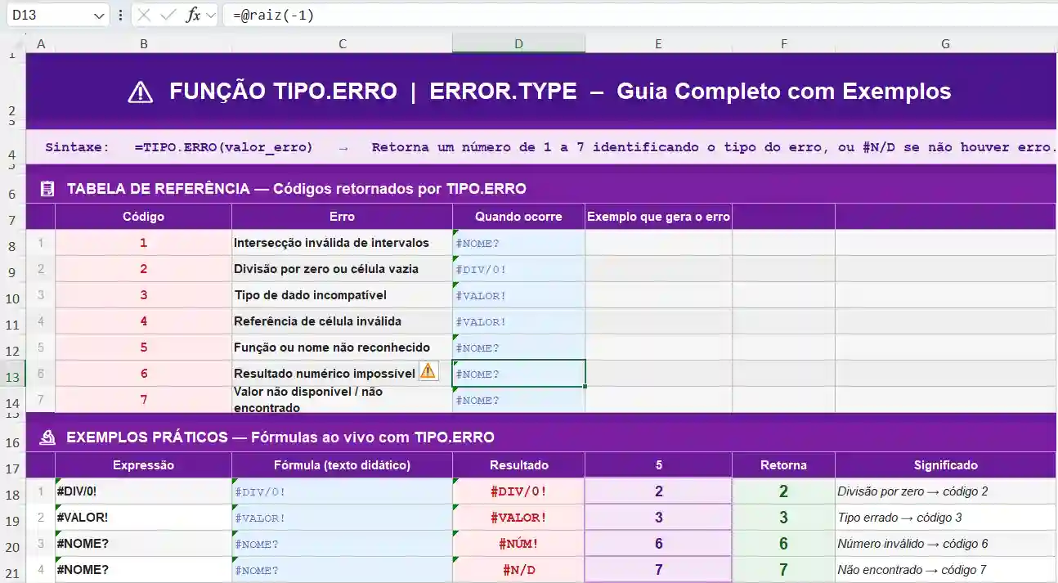The height and width of the screenshot is (583, 1058).
Task: Select red code '1' in row 8
Action: [x=144, y=243]
